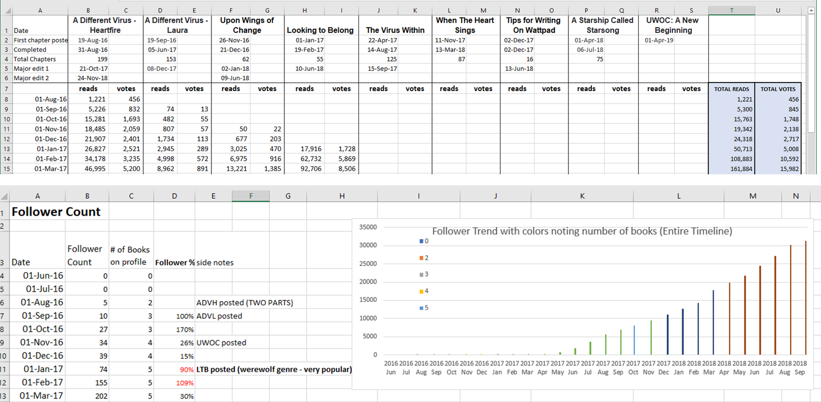
Task: Click the 'Completed' row label
Action: [40, 50]
